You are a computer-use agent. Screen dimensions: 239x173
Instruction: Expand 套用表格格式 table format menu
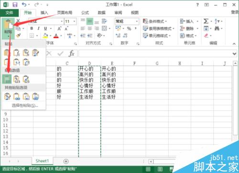pyautogui.click(x=159, y=29)
